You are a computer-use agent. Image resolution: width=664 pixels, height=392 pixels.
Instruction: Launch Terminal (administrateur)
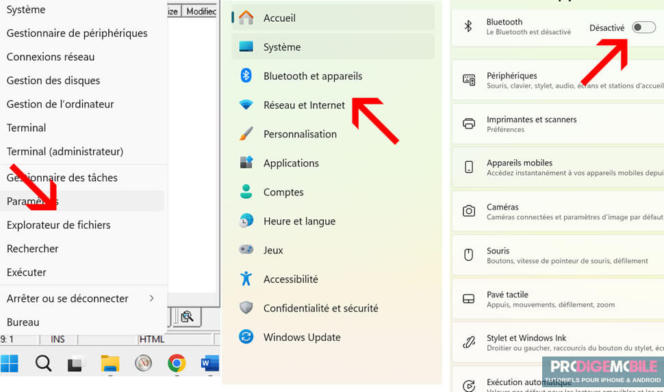pyautogui.click(x=65, y=152)
